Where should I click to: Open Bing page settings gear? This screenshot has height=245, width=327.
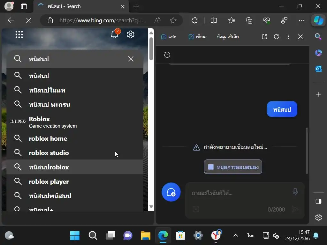131,34
